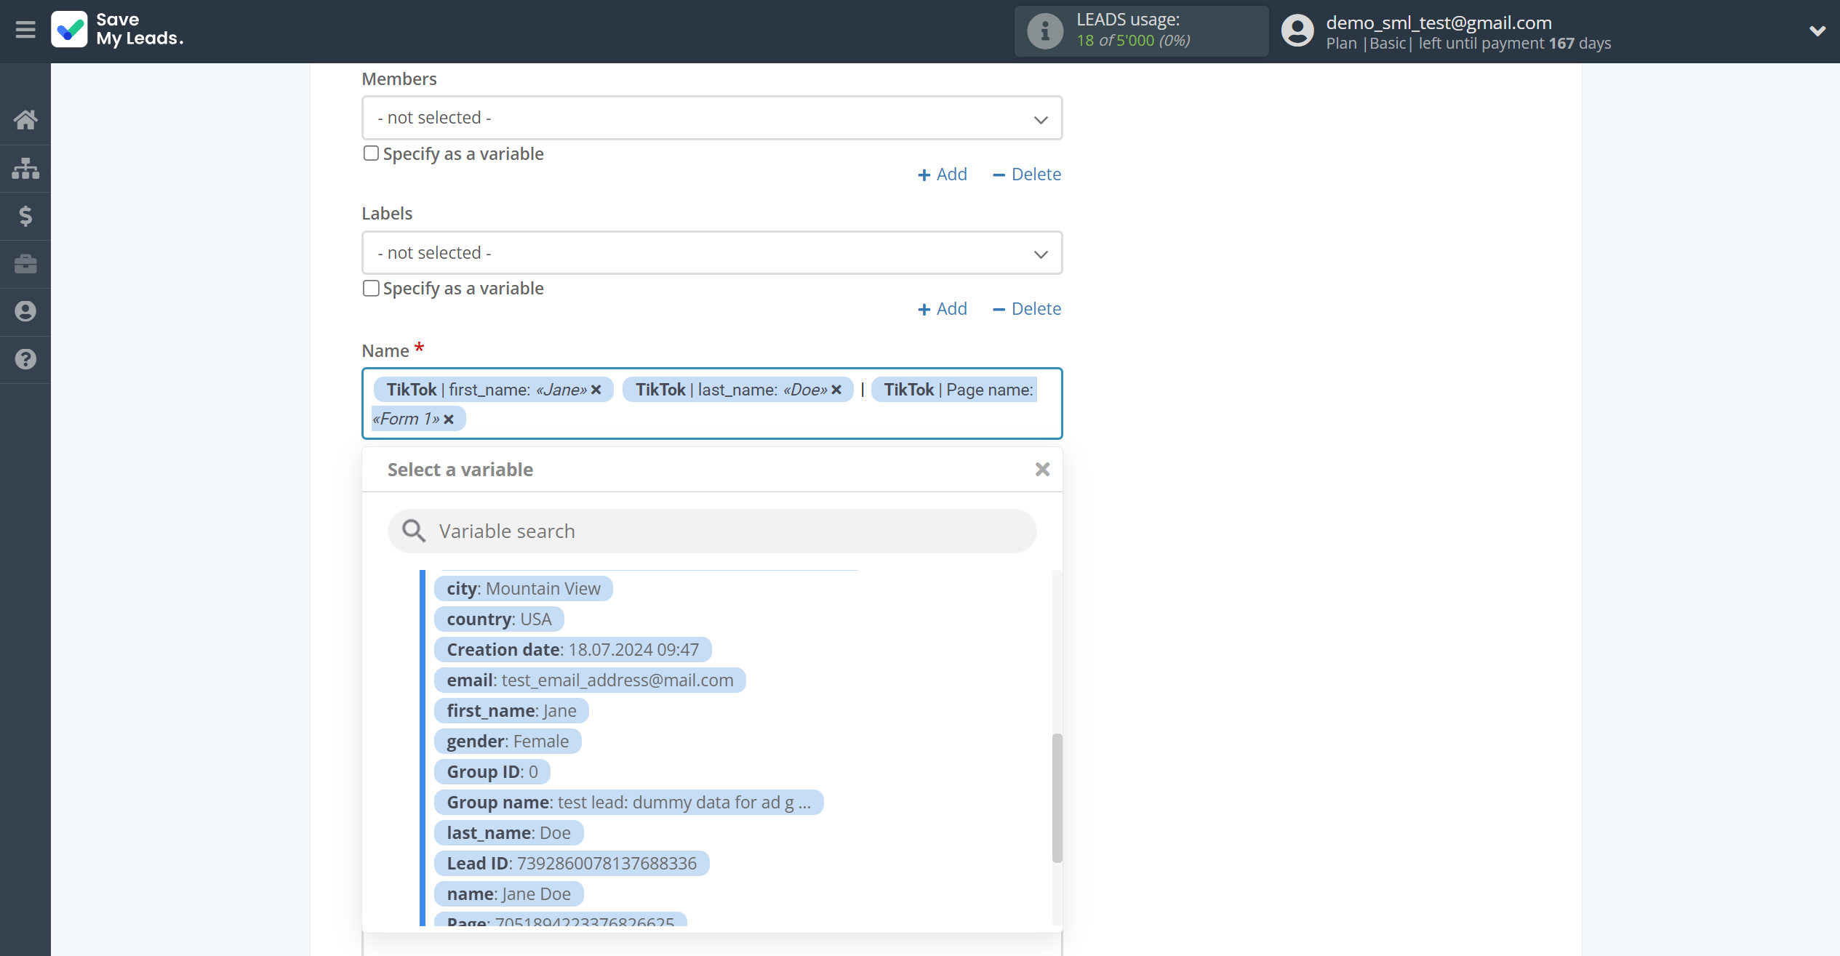The width and height of the screenshot is (1840, 956).
Task: Open the connections/integrations panel icon
Action: [25, 168]
